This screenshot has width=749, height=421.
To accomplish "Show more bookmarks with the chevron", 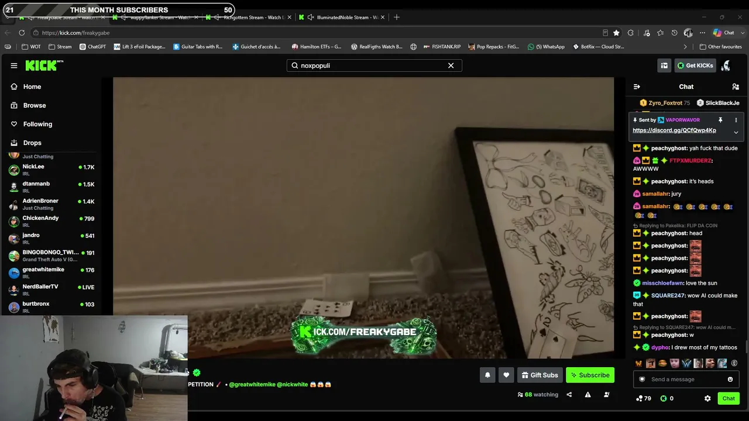I will point(685,47).
